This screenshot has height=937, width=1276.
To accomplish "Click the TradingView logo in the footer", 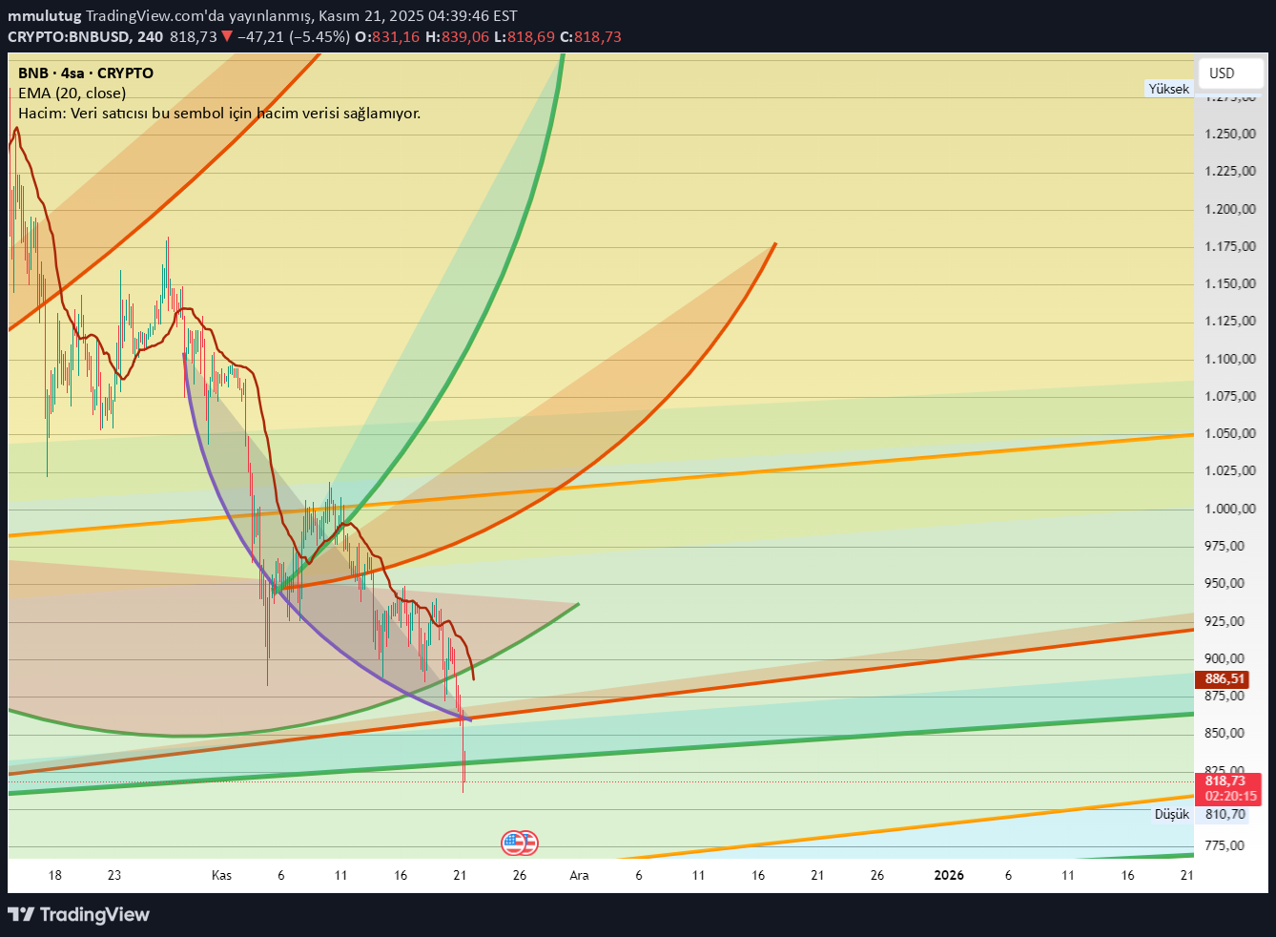I will [79, 914].
